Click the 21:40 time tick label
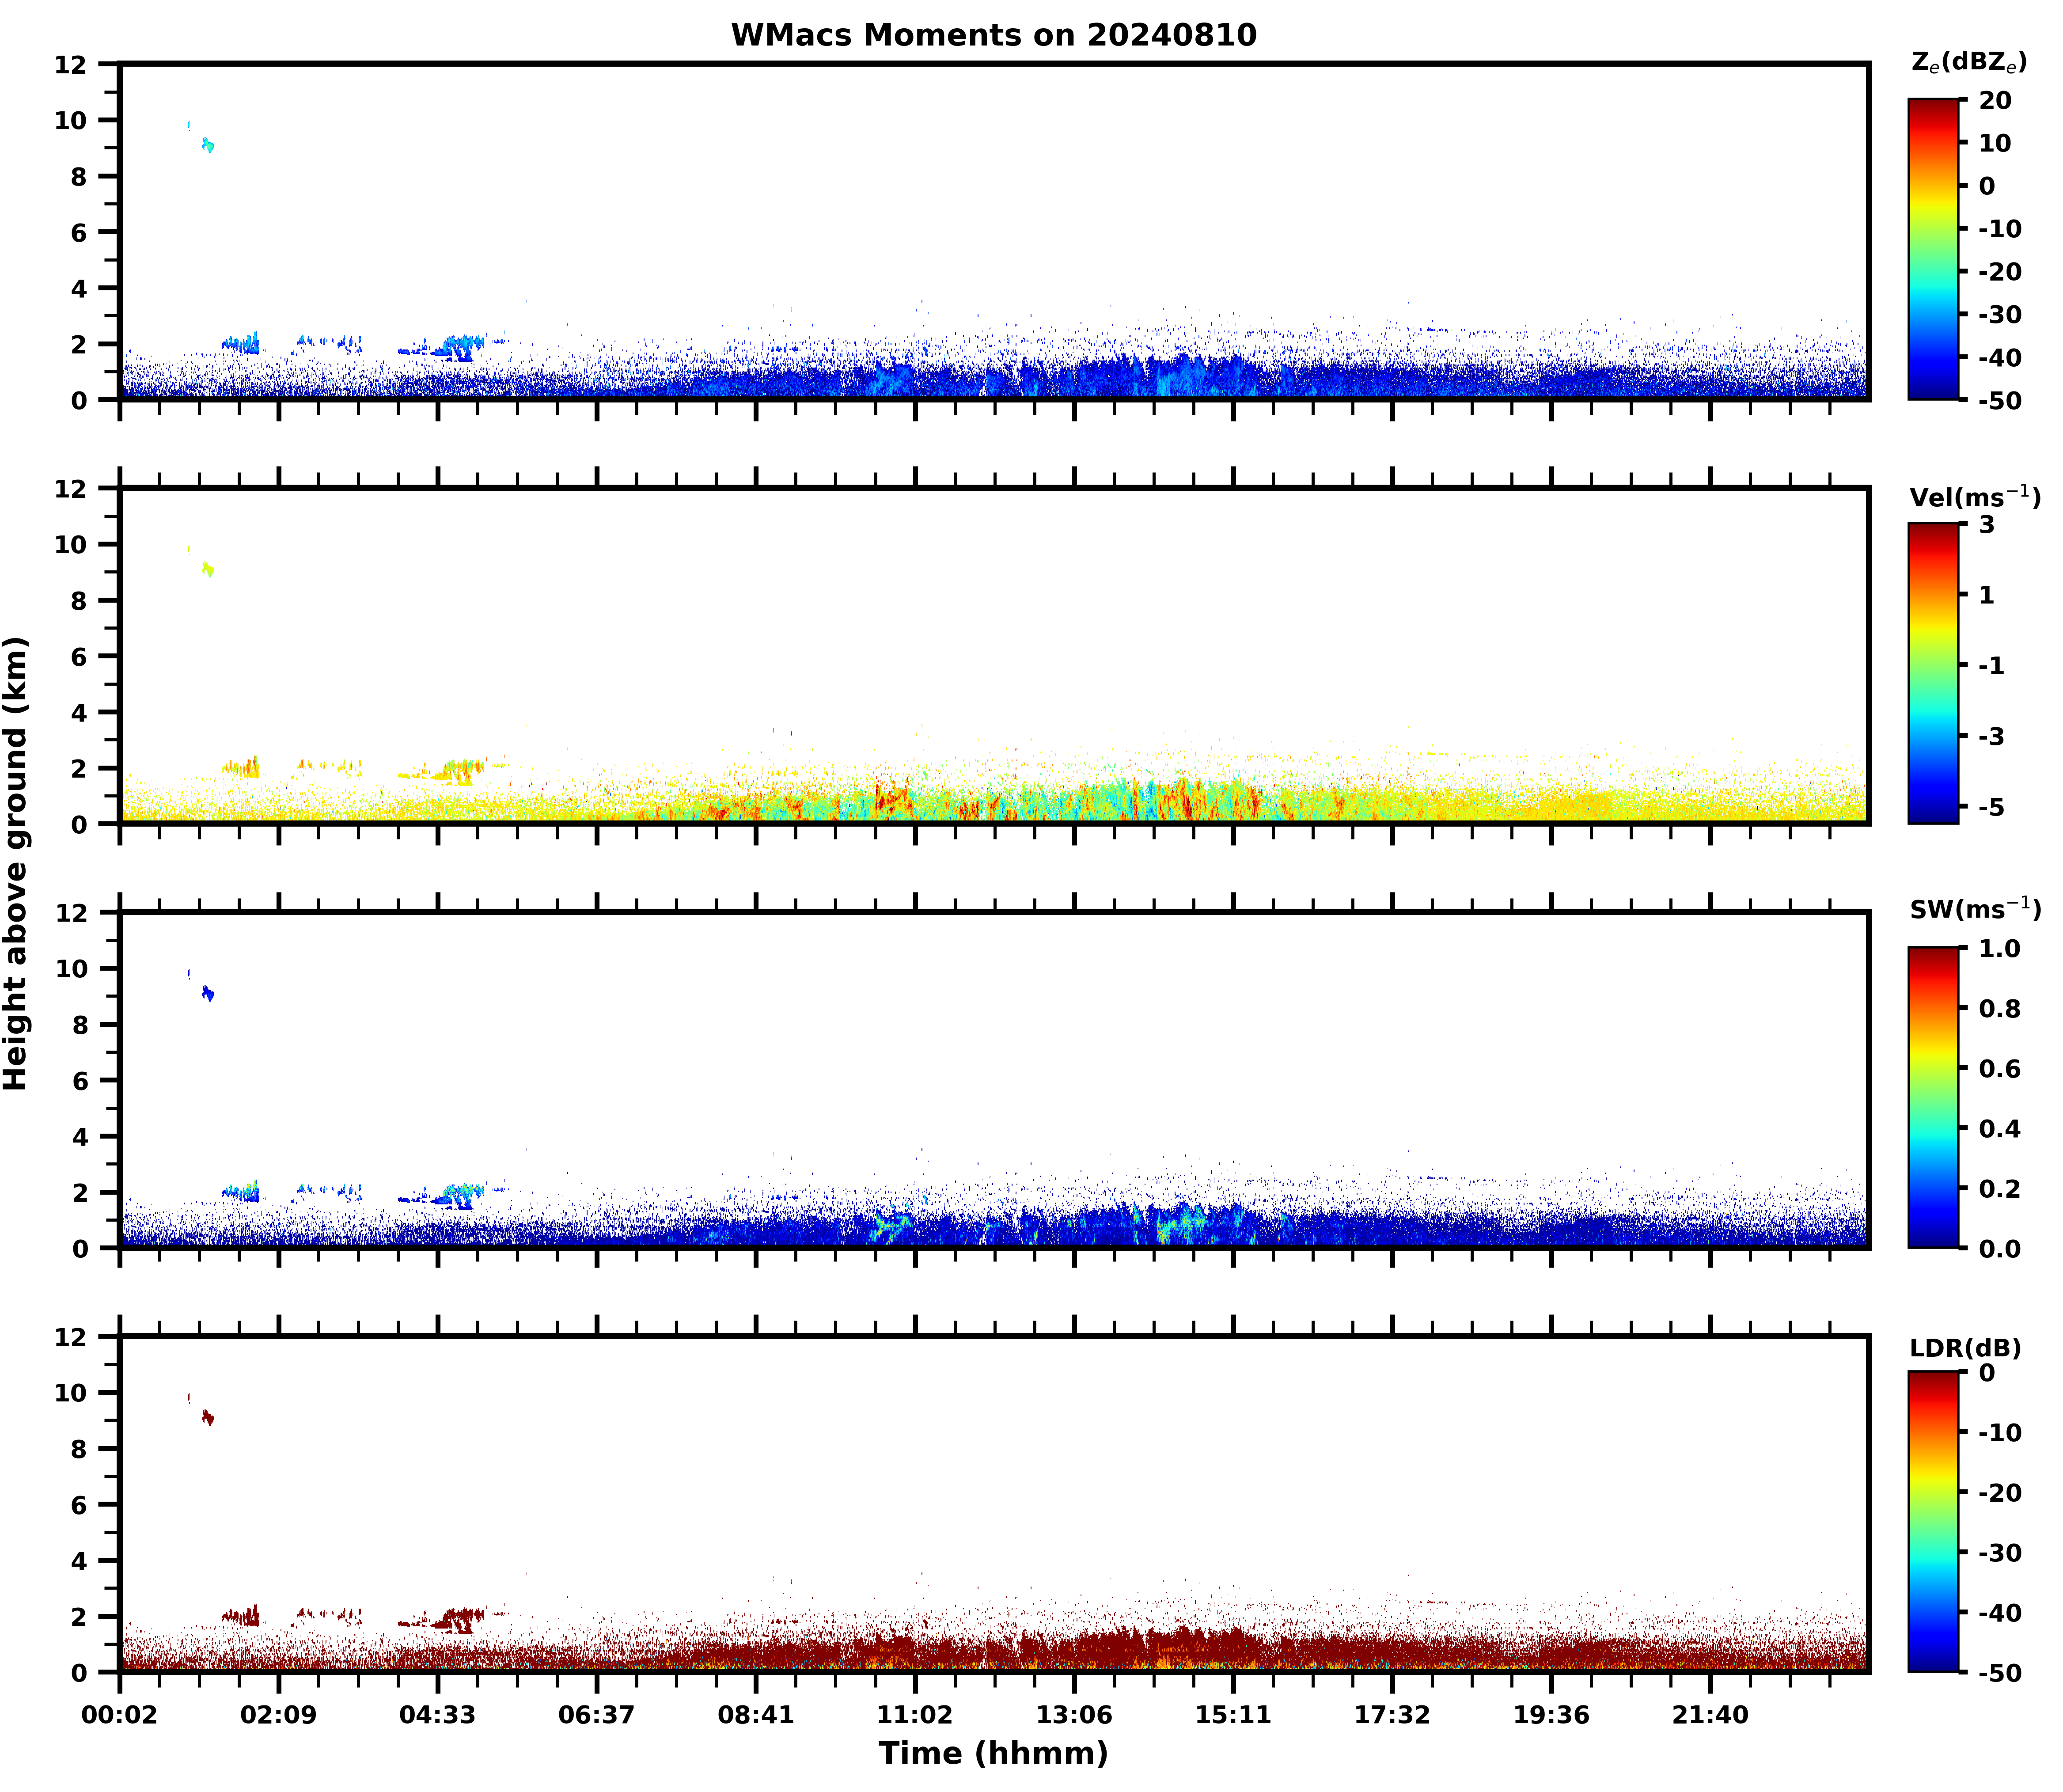 click(1710, 1715)
